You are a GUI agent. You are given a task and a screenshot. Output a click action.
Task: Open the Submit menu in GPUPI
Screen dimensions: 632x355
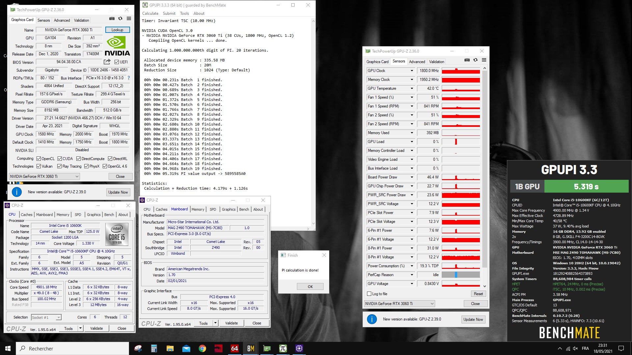point(169,13)
